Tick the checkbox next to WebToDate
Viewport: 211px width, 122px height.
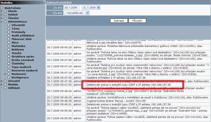2,8
